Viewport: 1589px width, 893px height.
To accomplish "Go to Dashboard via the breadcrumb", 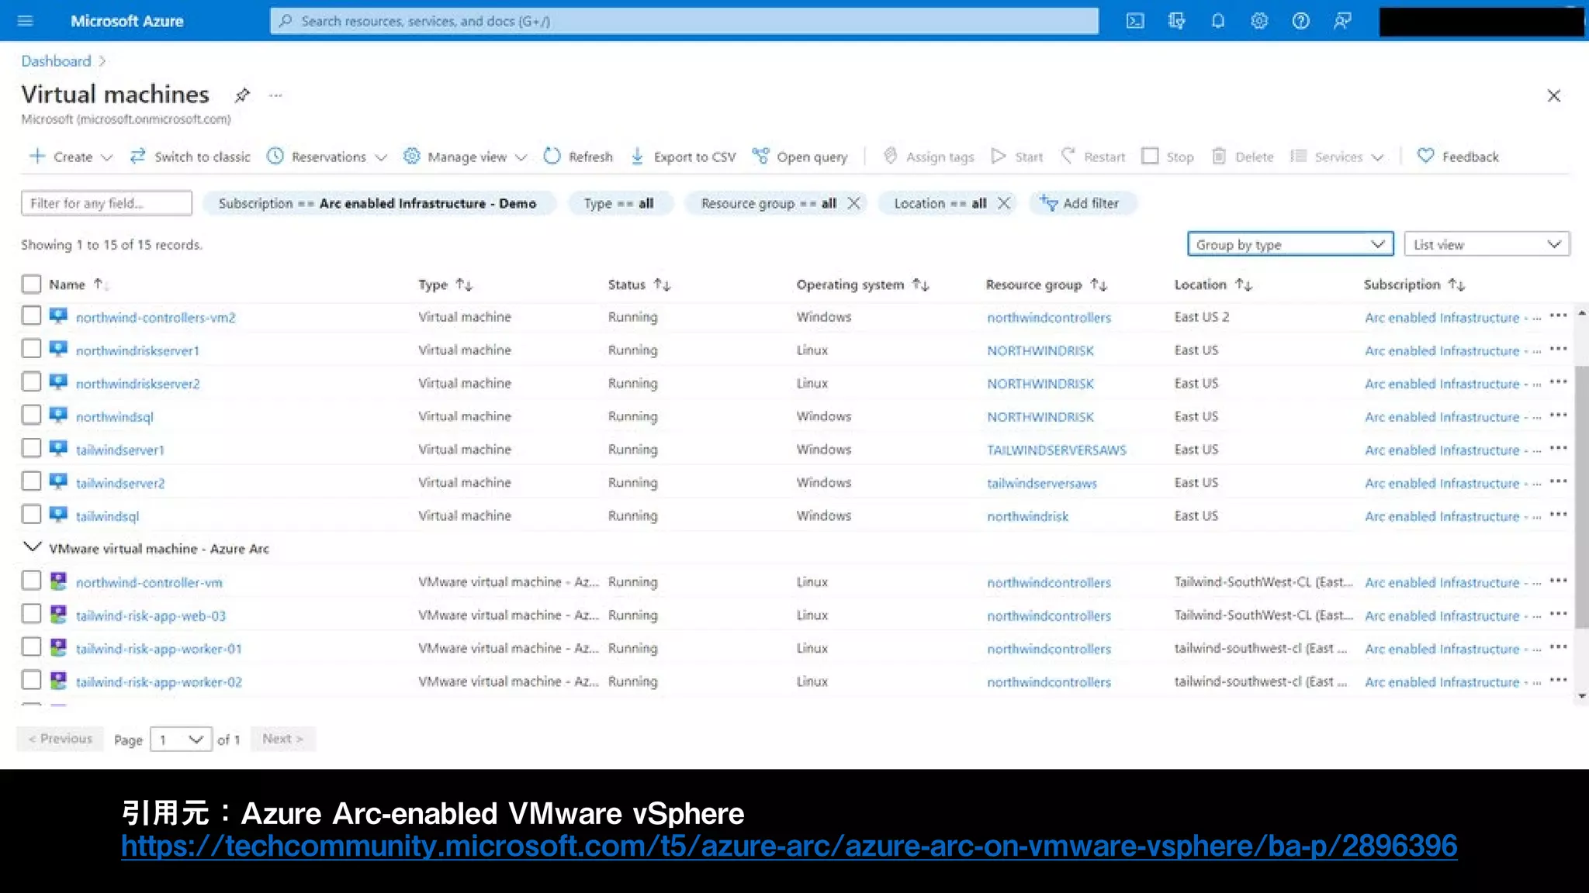I will tap(56, 61).
